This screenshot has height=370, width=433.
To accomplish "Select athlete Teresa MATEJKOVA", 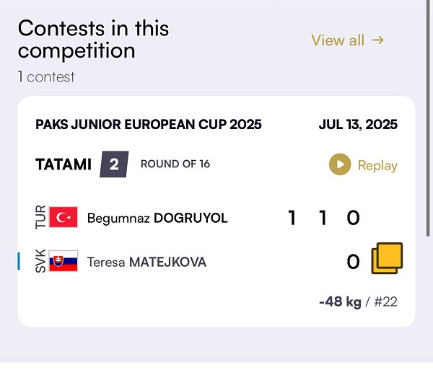I will click(146, 262).
